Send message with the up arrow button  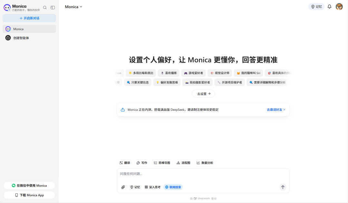[x=283, y=187]
